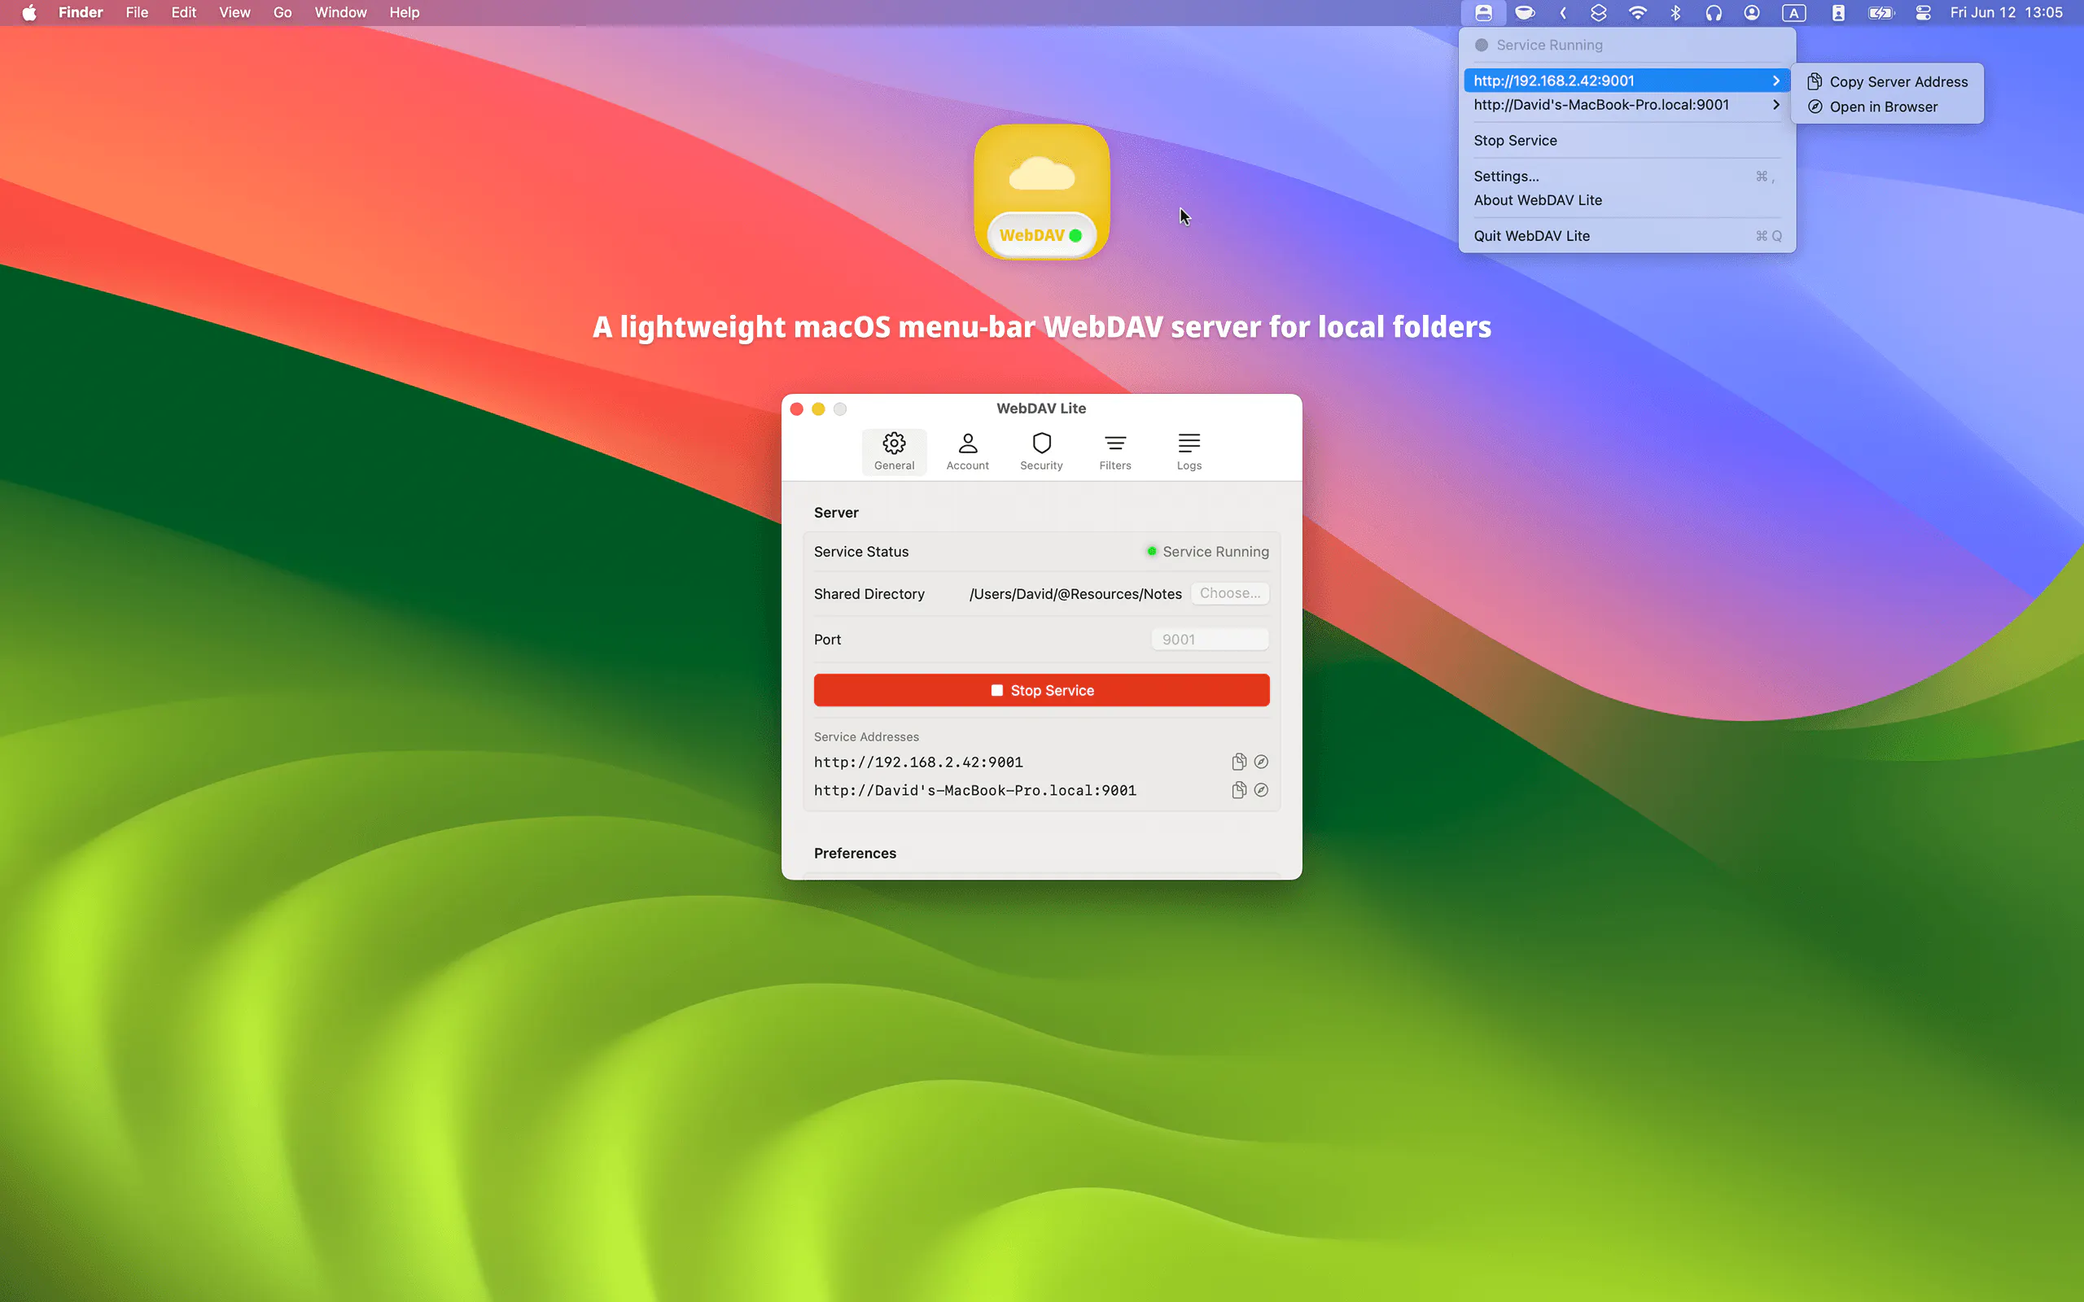Click the date and time Fri Jun 12 13:05
The width and height of the screenshot is (2084, 1302).
[2006, 13]
